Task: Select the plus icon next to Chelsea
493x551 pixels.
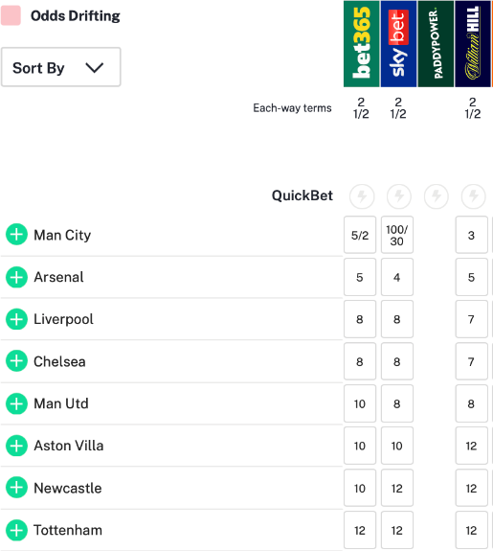Action: 16,361
